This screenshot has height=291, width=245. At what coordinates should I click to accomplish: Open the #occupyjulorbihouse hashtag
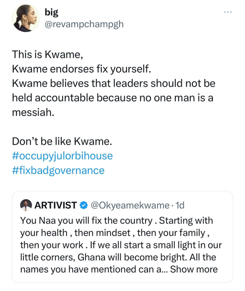pyautogui.click(x=62, y=156)
